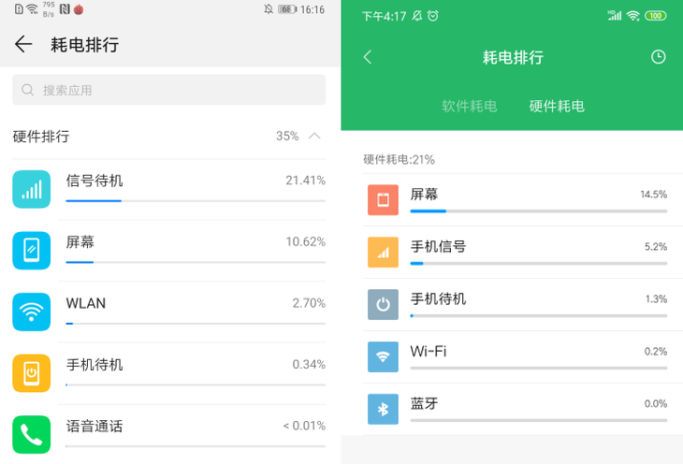The image size is (683, 464).
Task: Switch to the 软件耗电 tab
Action: (469, 106)
